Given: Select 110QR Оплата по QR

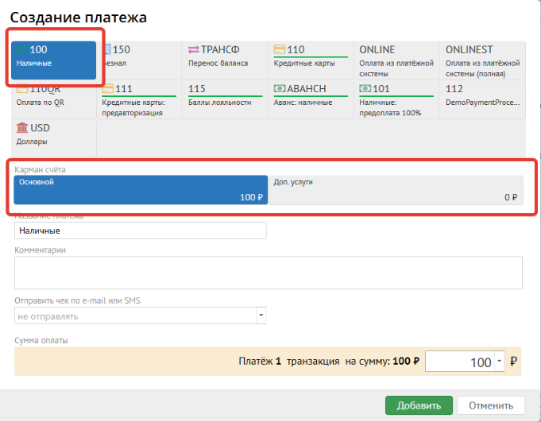Looking at the screenshot, I should pyautogui.click(x=54, y=99).
